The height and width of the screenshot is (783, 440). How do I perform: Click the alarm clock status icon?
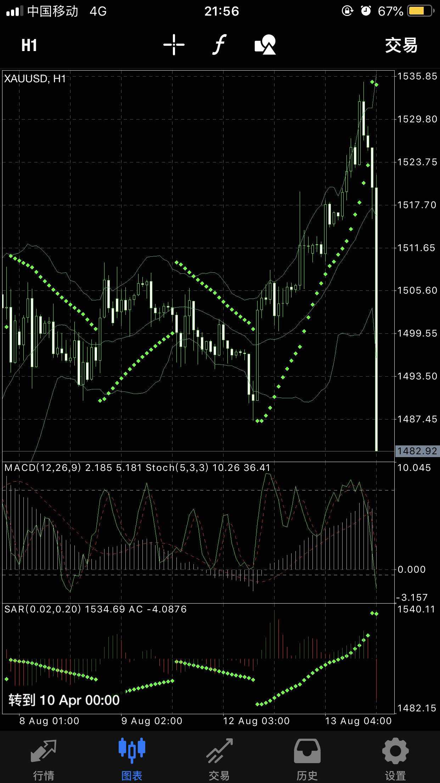366,11
